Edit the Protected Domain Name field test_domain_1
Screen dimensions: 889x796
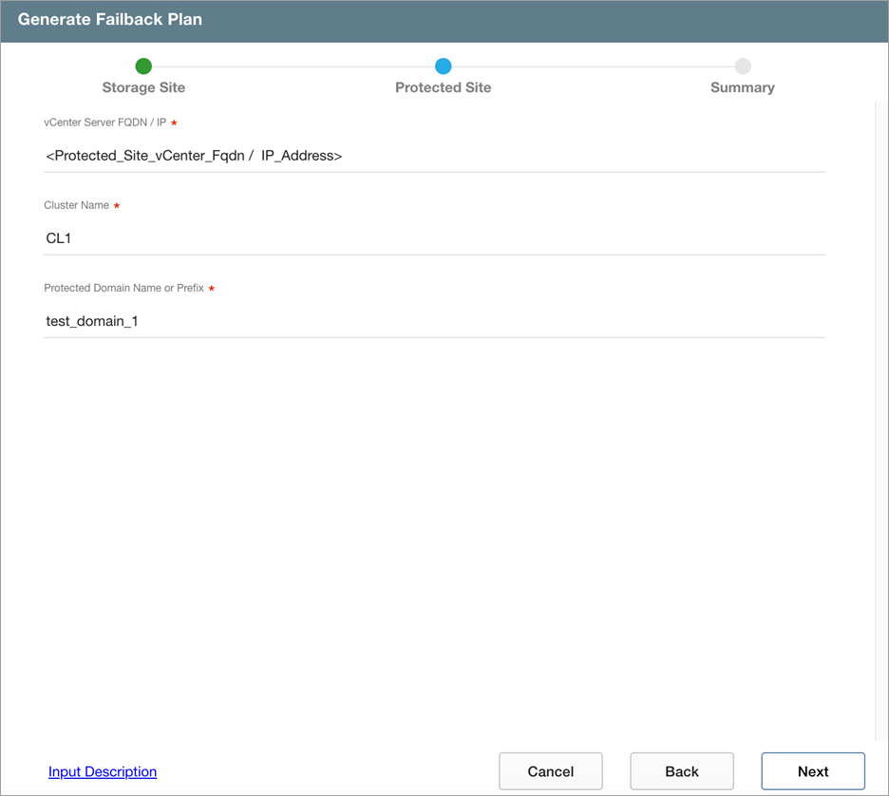coord(434,321)
